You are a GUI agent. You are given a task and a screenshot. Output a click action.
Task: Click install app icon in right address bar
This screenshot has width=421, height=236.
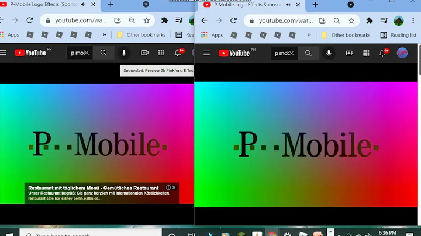click(x=322, y=20)
